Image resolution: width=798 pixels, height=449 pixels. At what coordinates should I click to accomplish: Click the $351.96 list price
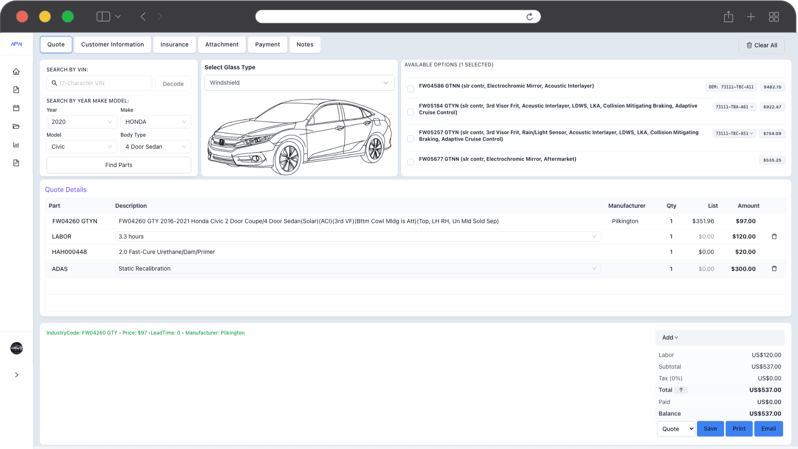click(x=703, y=221)
